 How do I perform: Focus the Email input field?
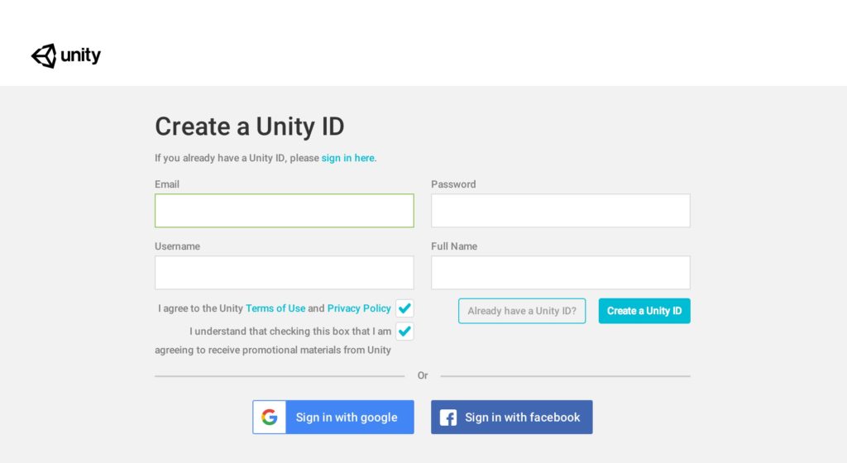(x=285, y=211)
